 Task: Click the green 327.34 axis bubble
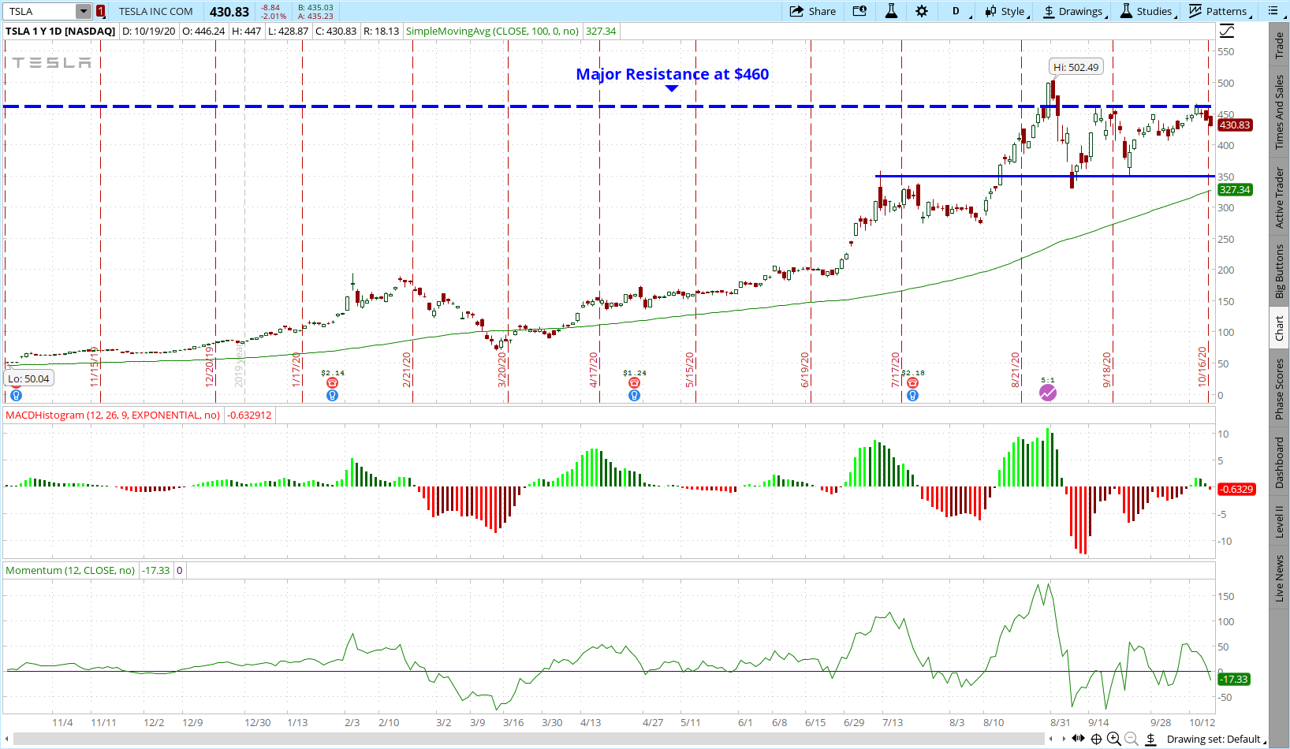[1234, 189]
